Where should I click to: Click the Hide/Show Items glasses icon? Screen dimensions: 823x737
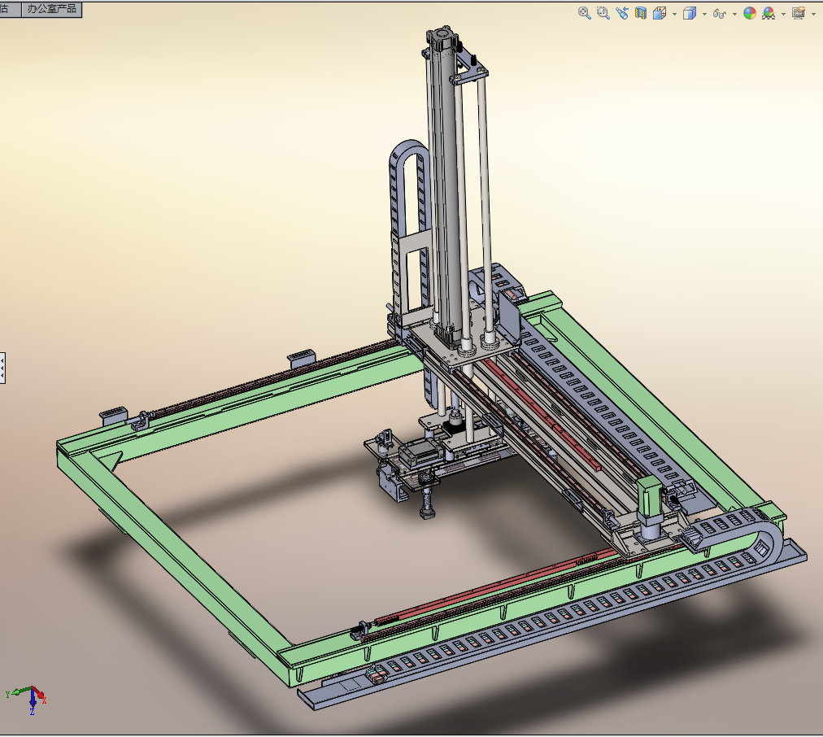tap(719, 14)
